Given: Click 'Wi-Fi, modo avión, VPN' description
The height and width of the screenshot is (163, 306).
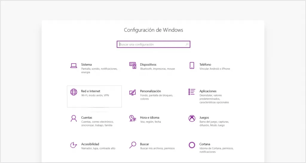Looking at the screenshot, I should pyautogui.click(x=95, y=95).
